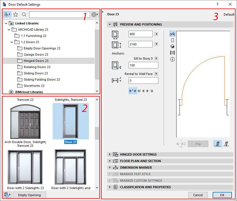Collapse Preview and Positioning panel
Viewport: 237px width, 201px height.
[110, 24]
